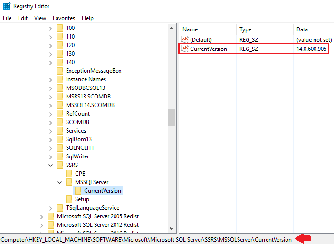Image resolution: width=334 pixels, height=244 pixels.
Task: Click the string icon of the CurrentVersion value
Action: 185,49
